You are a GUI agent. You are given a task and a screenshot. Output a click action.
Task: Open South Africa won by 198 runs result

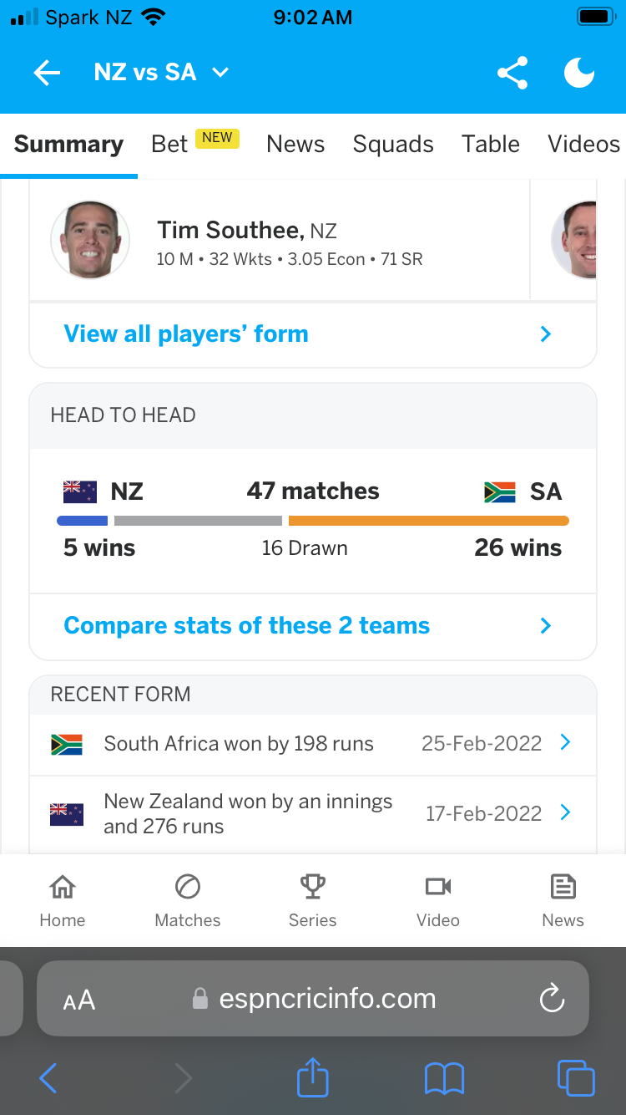(x=239, y=744)
